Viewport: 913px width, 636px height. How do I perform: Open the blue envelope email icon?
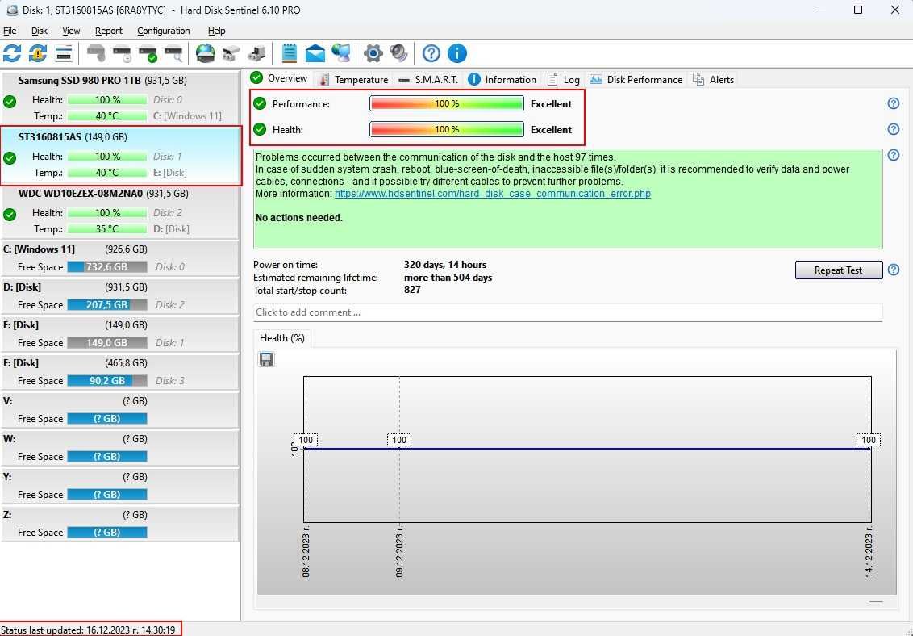[x=315, y=53]
